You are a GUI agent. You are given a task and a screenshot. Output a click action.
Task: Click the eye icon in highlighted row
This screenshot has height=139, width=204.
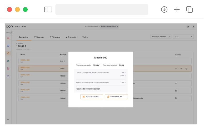point(176,68)
